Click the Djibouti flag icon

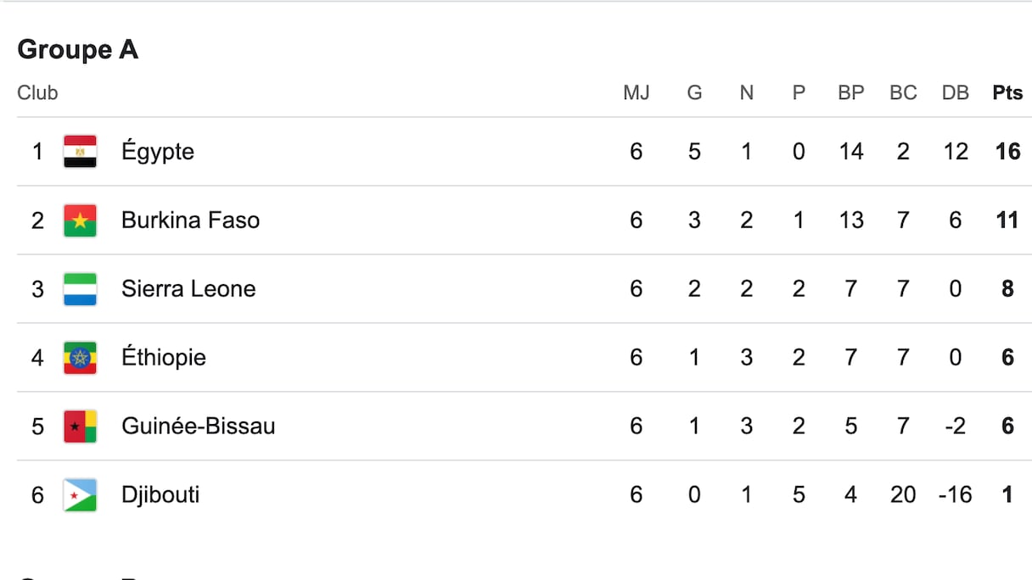(80, 495)
